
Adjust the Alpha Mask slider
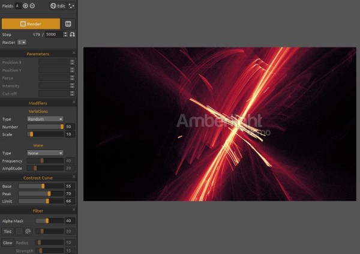(x=50, y=221)
